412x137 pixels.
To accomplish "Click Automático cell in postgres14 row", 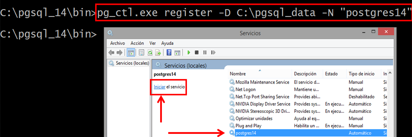I will point(360,133).
